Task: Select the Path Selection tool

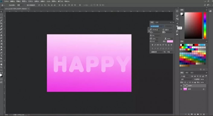Action: coord(1,58)
